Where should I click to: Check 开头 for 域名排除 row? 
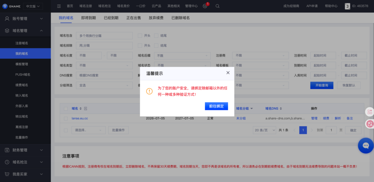(140, 46)
